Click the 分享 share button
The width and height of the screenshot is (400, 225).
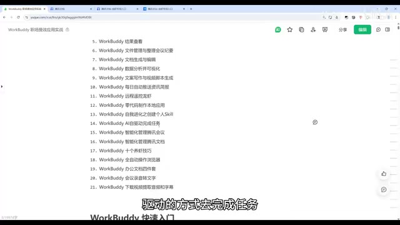point(342,29)
